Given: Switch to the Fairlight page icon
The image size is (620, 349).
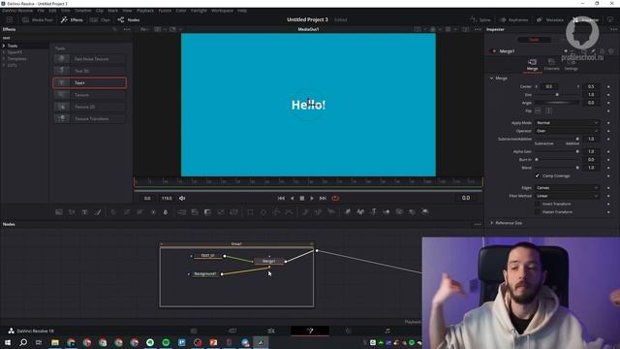Looking at the screenshot, I should (387, 331).
